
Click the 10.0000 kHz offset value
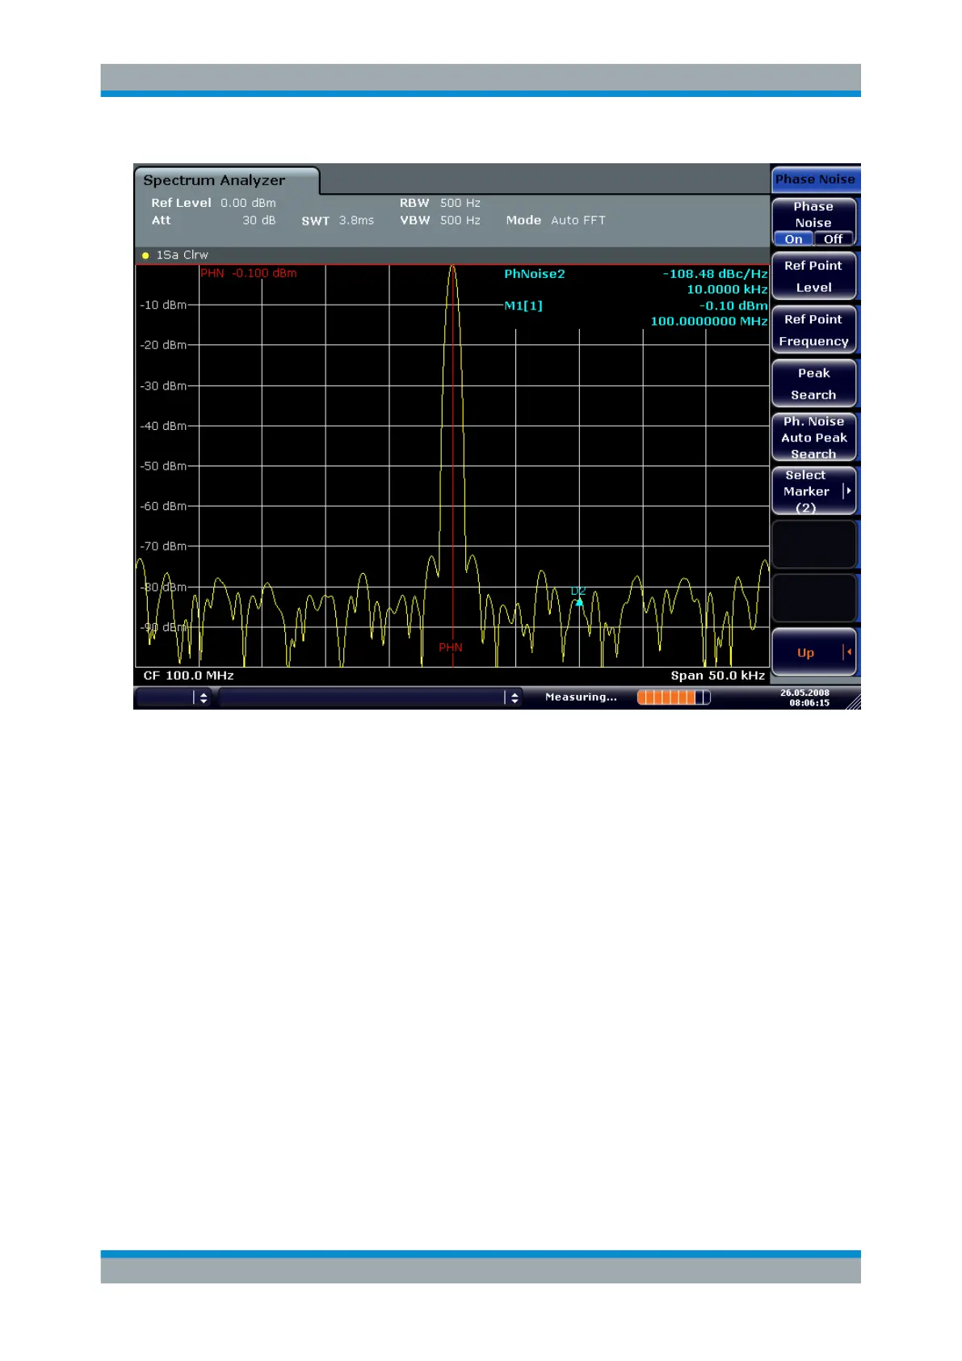[727, 289]
